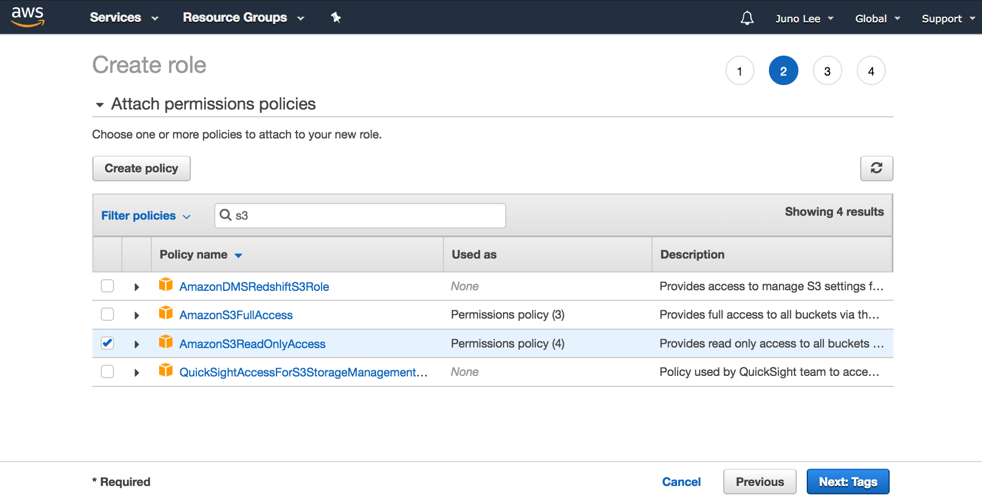
Task: Check the AmazonS3FullAccess policy checkbox
Action: tap(107, 314)
